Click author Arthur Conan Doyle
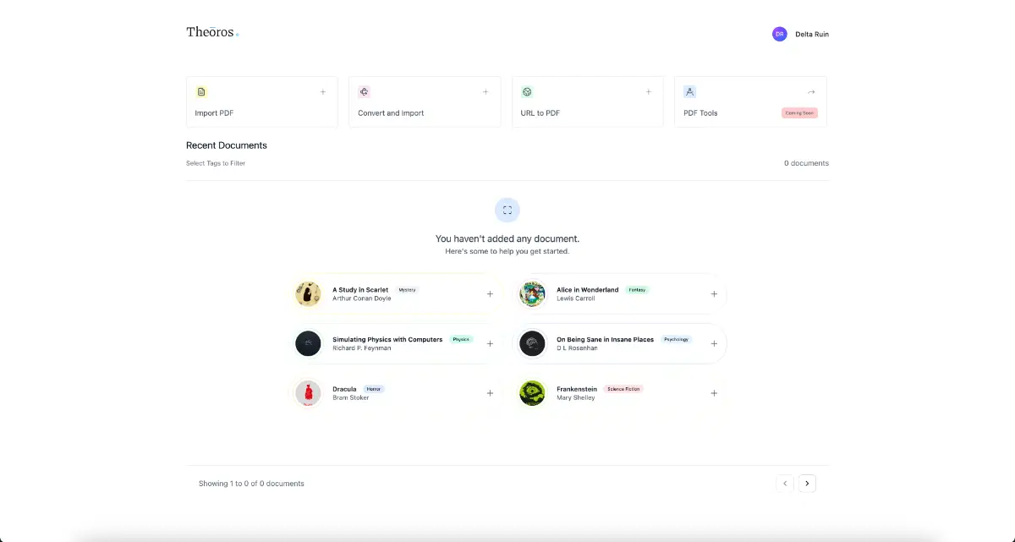This screenshot has height=542, width=1015. [x=360, y=298]
